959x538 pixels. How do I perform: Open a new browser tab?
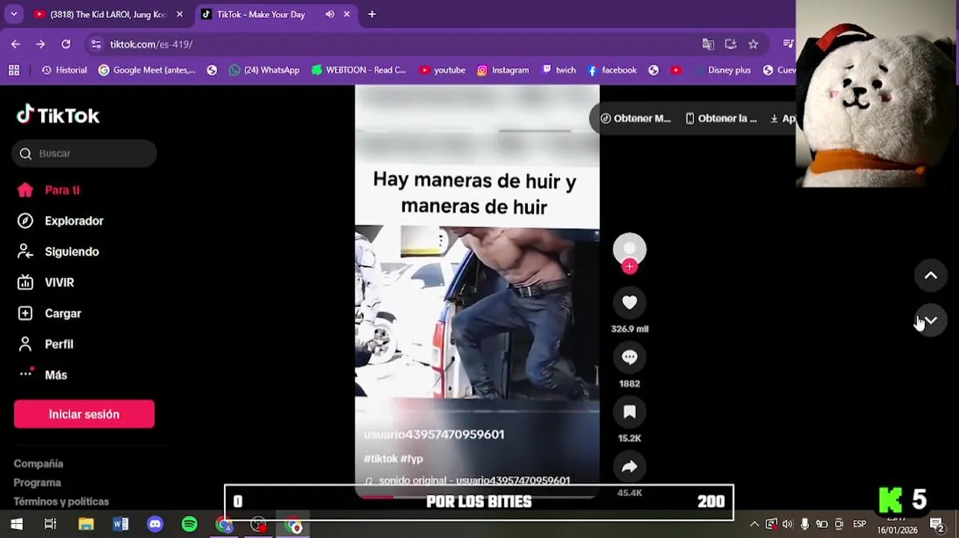(372, 14)
